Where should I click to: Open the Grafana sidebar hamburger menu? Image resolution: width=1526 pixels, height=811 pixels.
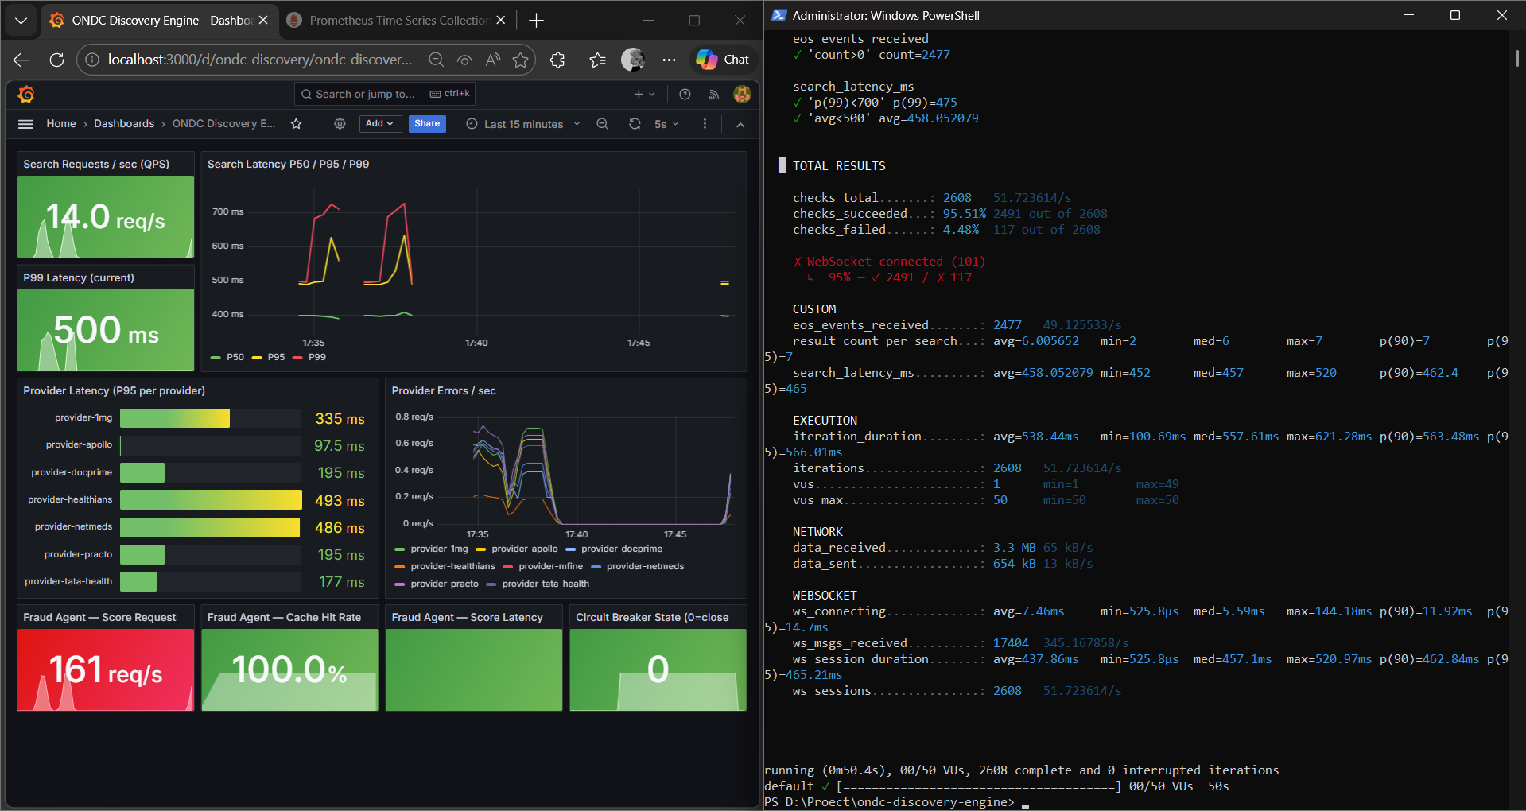pyautogui.click(x=25, y=124)
